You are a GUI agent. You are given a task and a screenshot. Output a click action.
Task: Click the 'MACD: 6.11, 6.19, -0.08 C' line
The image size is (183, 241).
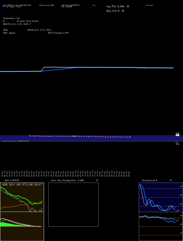[17, 24]
